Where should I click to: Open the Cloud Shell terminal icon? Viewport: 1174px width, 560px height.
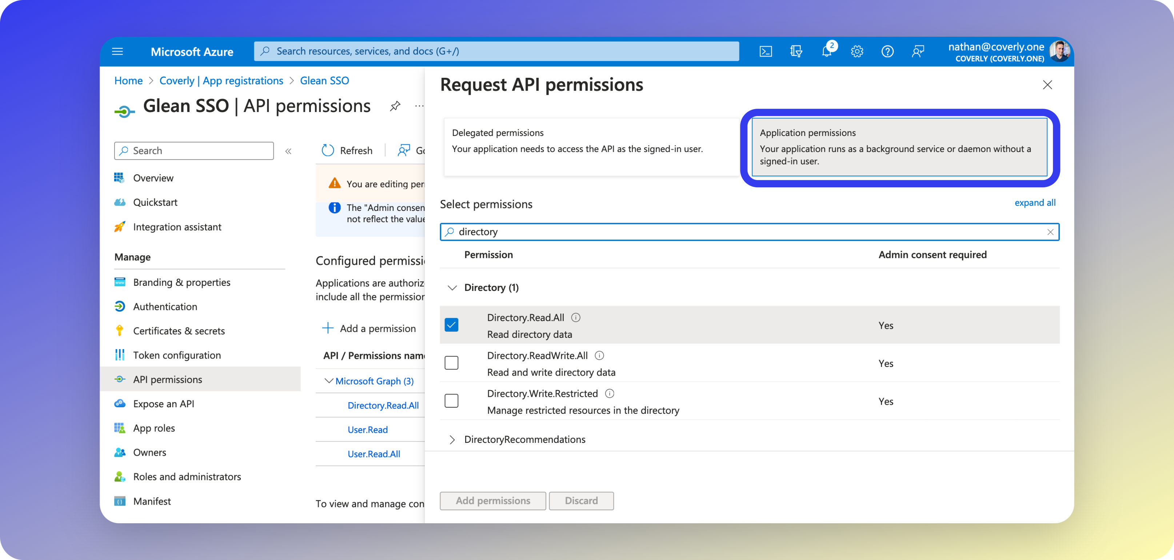766,51
